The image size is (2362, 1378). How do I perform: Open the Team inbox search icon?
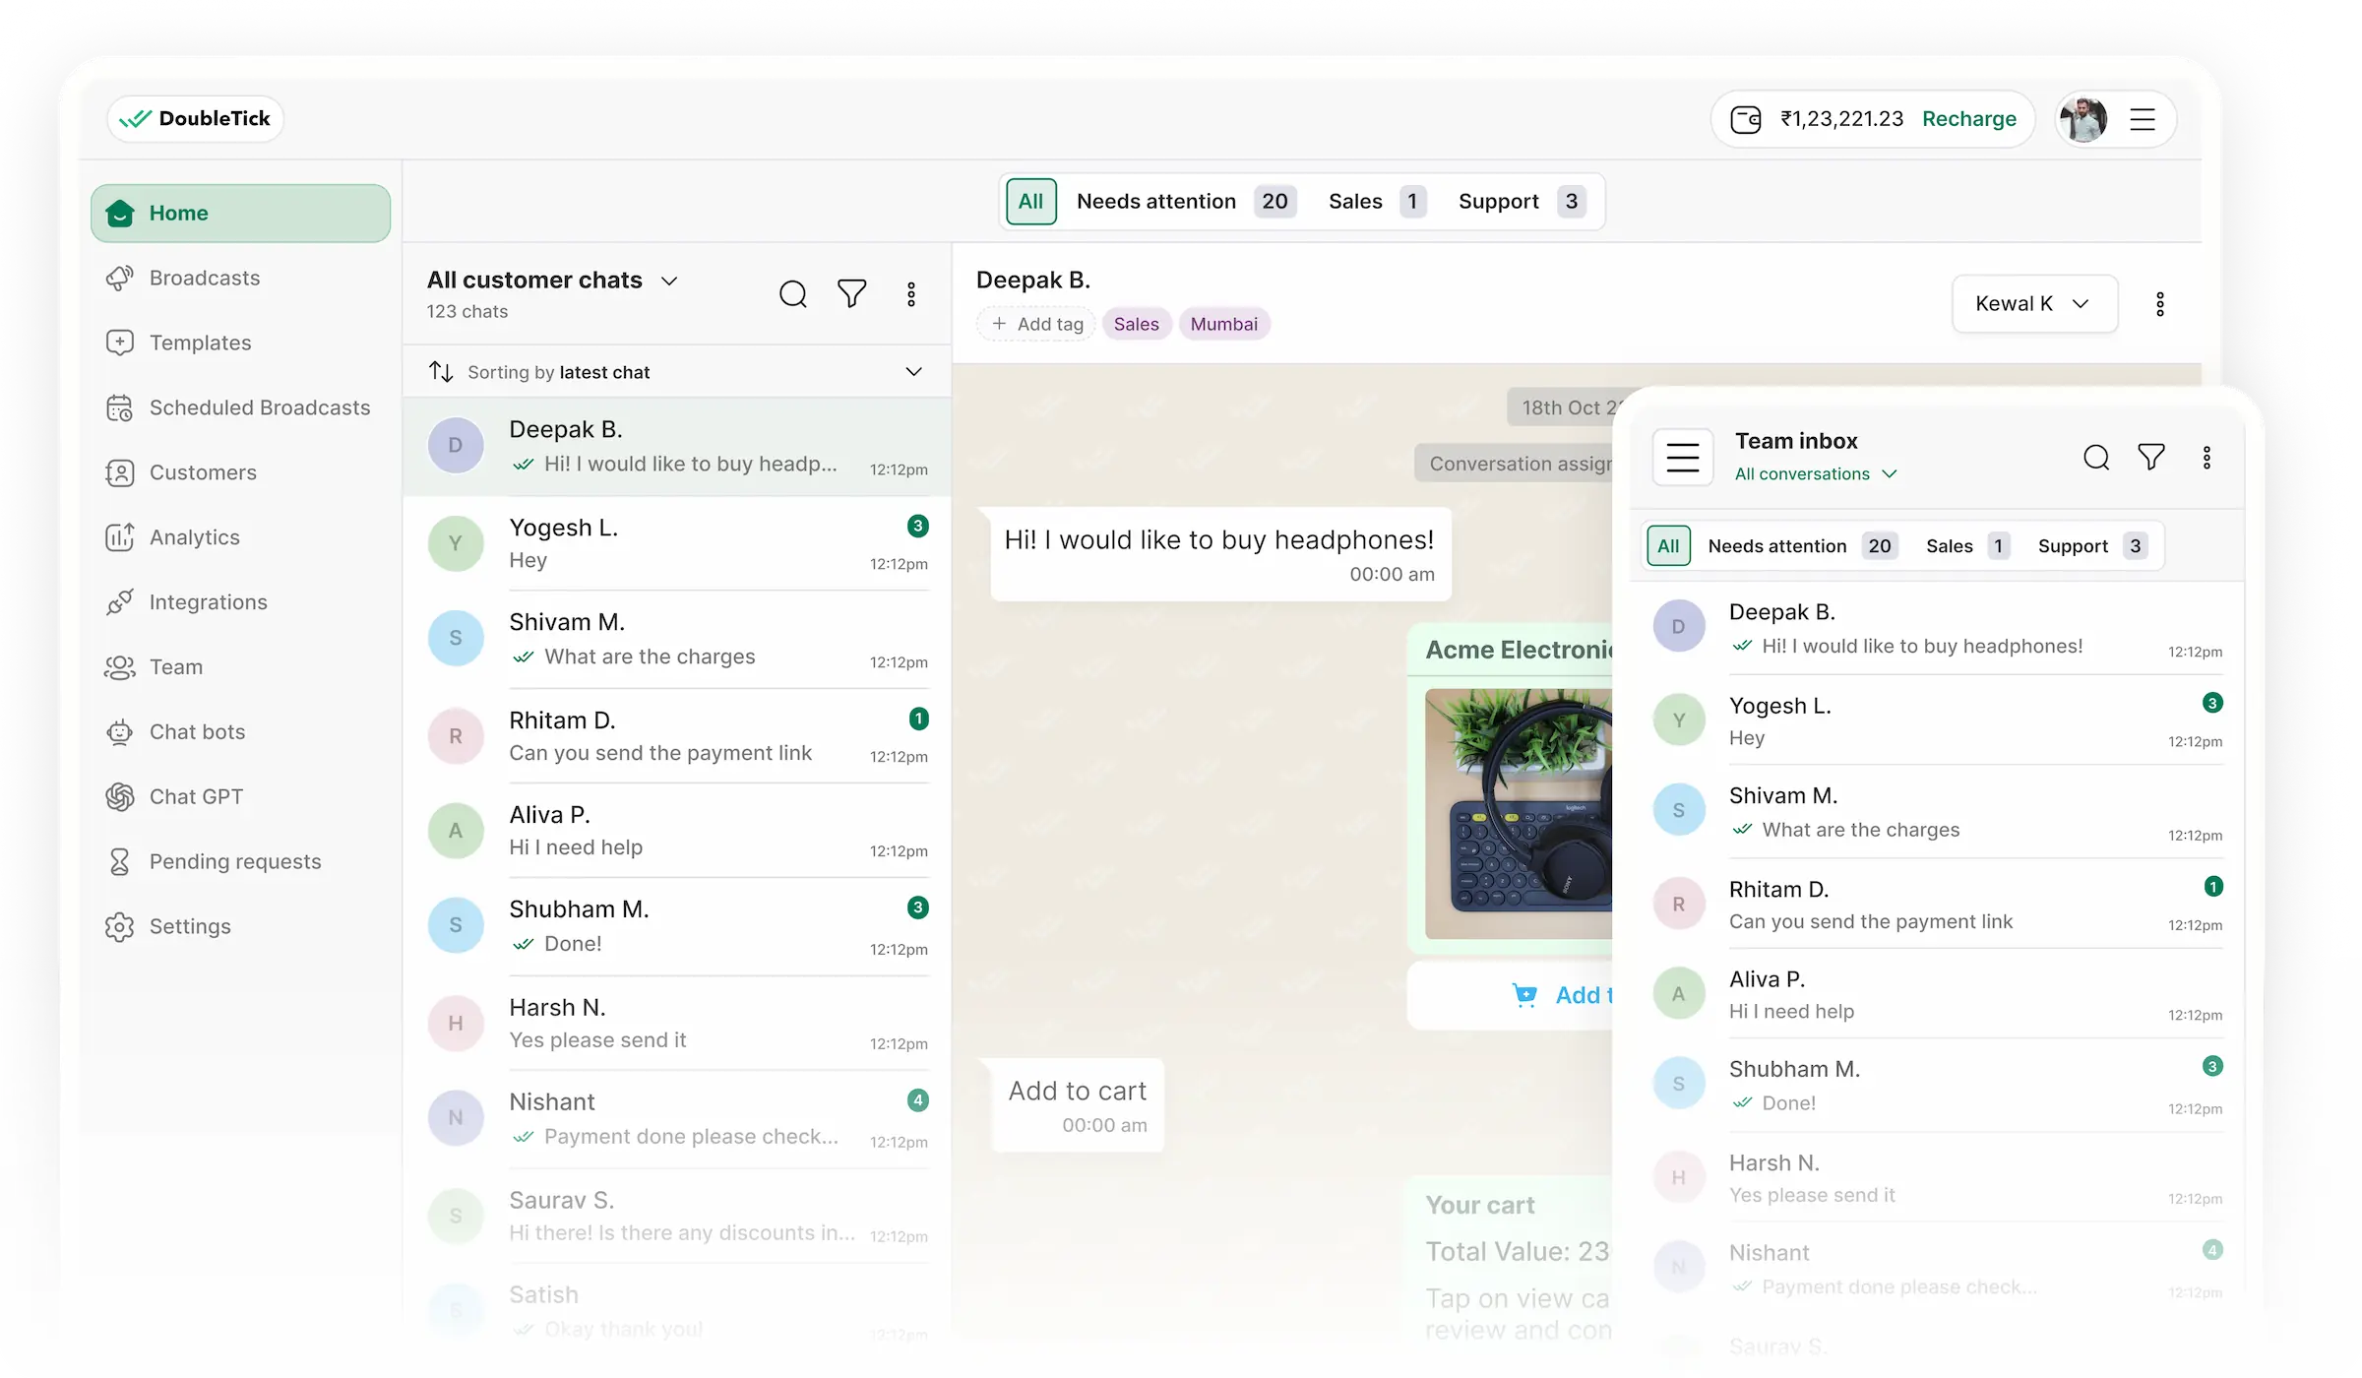(2097, 457)
